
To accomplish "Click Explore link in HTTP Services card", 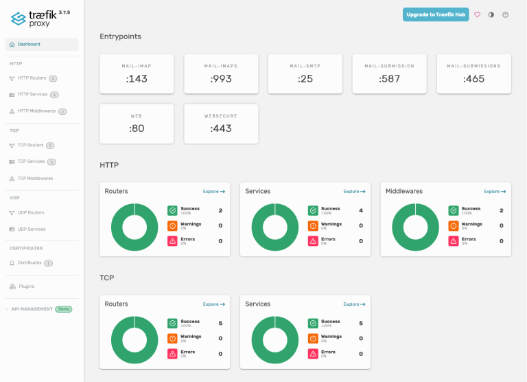I will pyautogui.click(x=354, y=192).
